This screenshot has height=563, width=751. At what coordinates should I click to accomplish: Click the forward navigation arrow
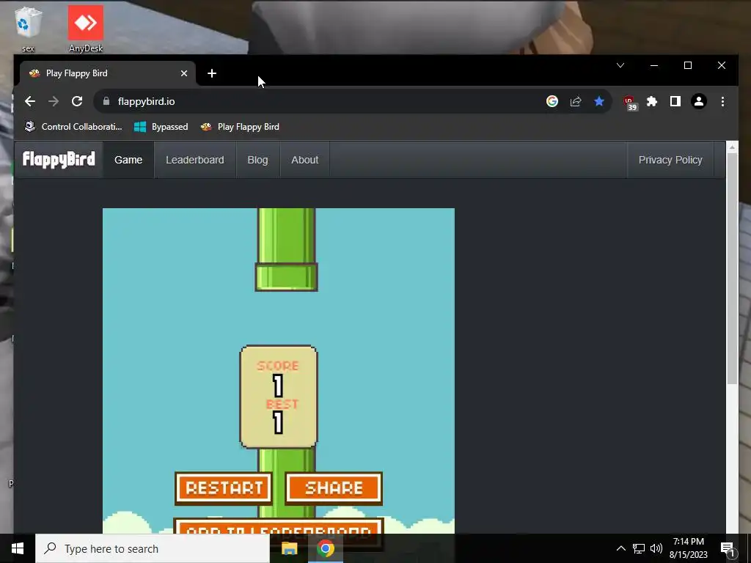54,101
